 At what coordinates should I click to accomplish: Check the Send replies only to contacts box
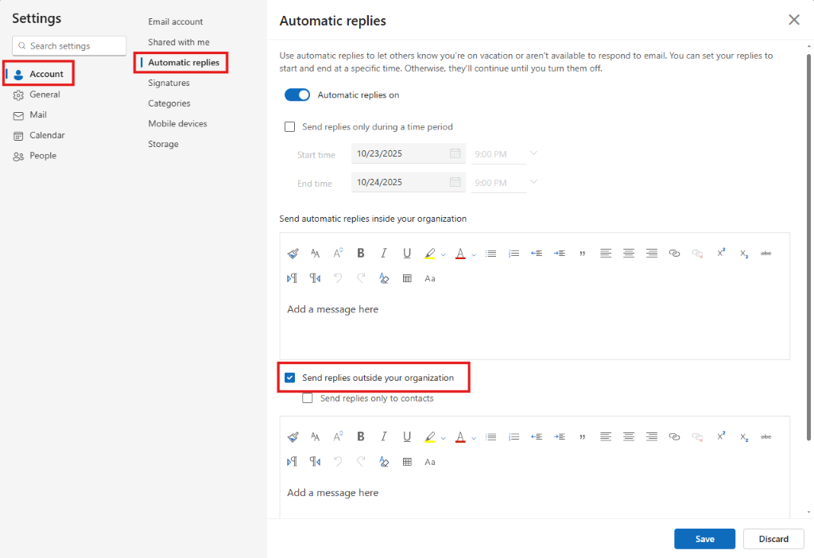tap(308, 397)
